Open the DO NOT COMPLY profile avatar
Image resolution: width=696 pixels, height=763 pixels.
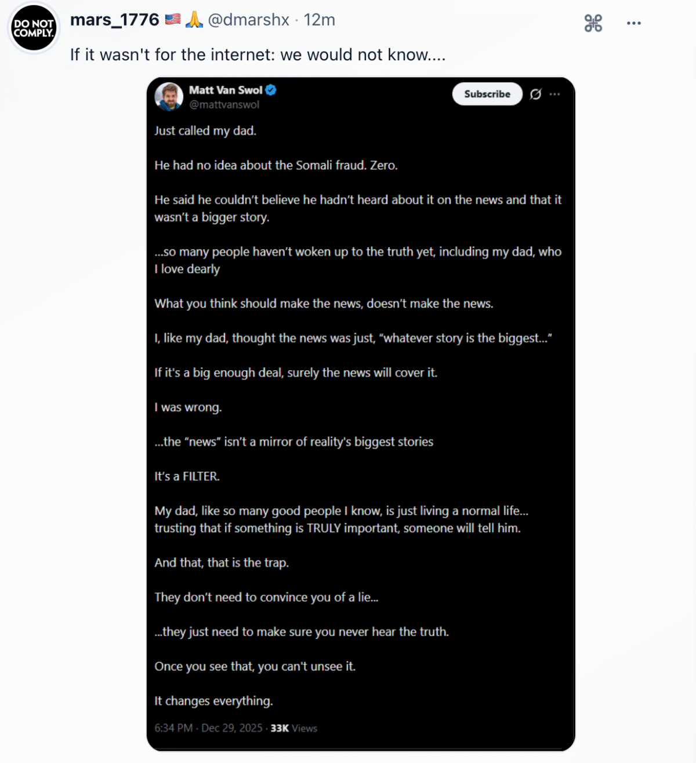[x=34, y=28]
